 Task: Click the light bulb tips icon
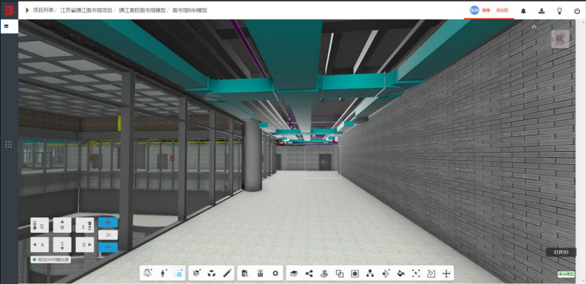point(560,11)
